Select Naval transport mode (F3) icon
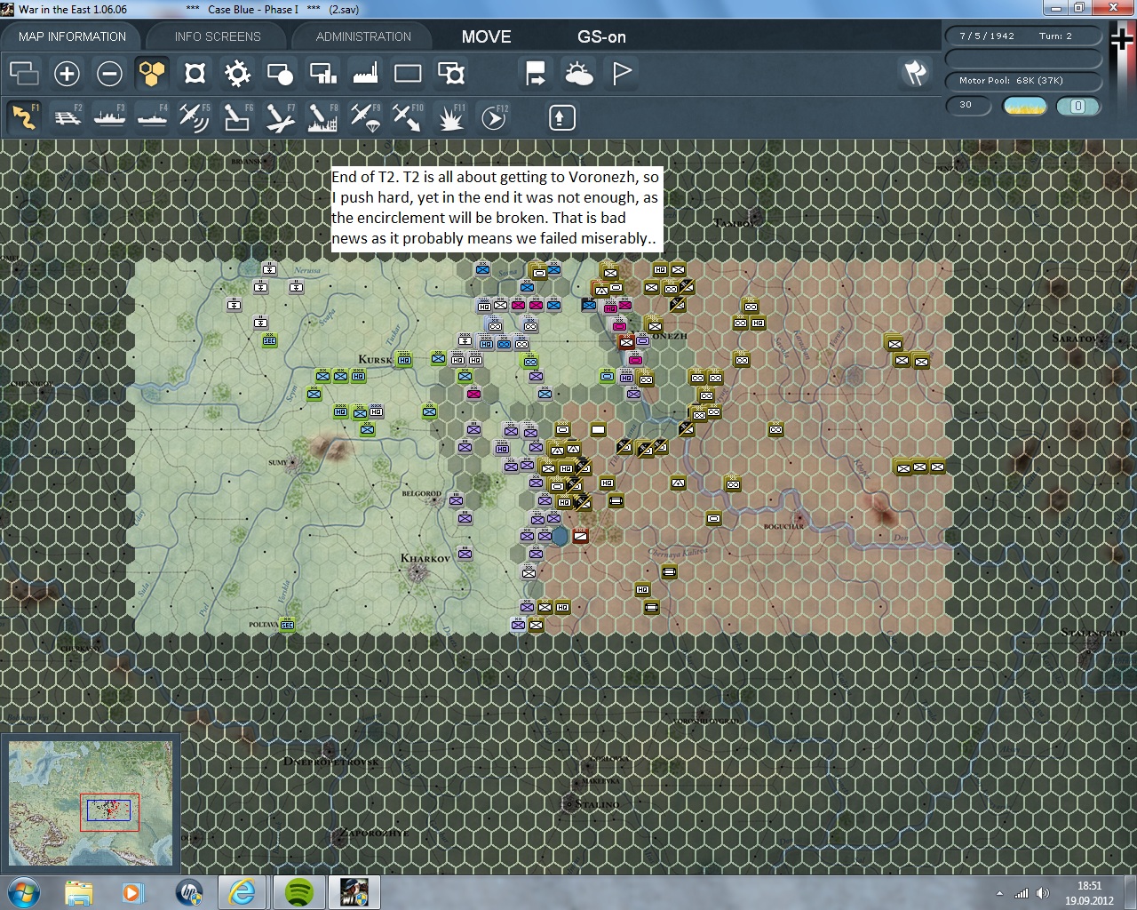 click(109, 117)
